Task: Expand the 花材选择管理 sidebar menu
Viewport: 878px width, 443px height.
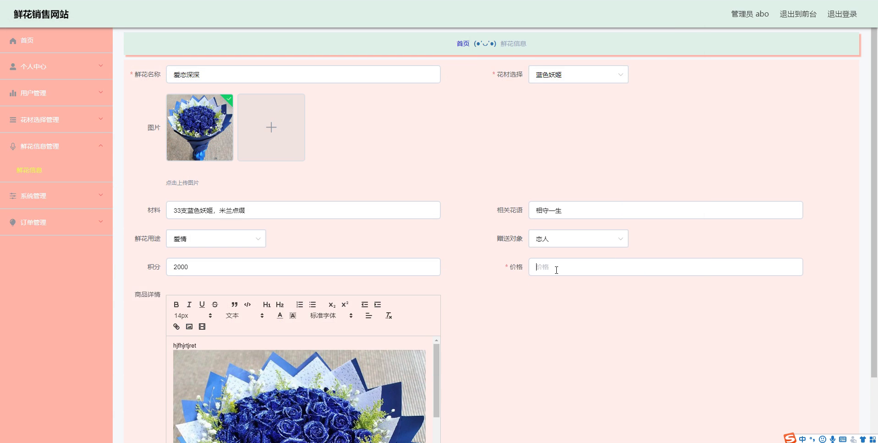Action: pos(56,120)
